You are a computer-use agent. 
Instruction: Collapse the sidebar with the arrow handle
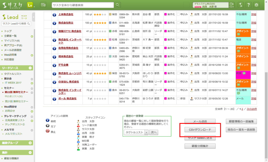tap(33, 17)
